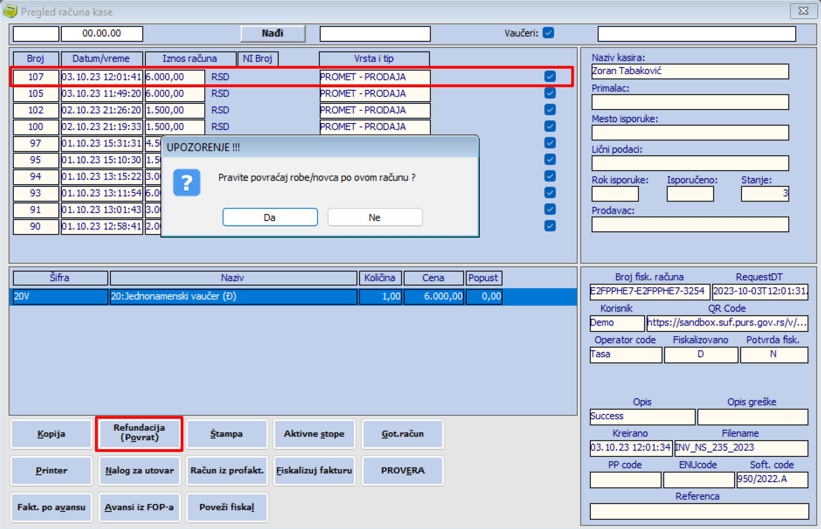Image resolution: width=821 pixels, height=529 pixels.
Task: Click the Referenca input field
Action: click(x=699, y=511)
